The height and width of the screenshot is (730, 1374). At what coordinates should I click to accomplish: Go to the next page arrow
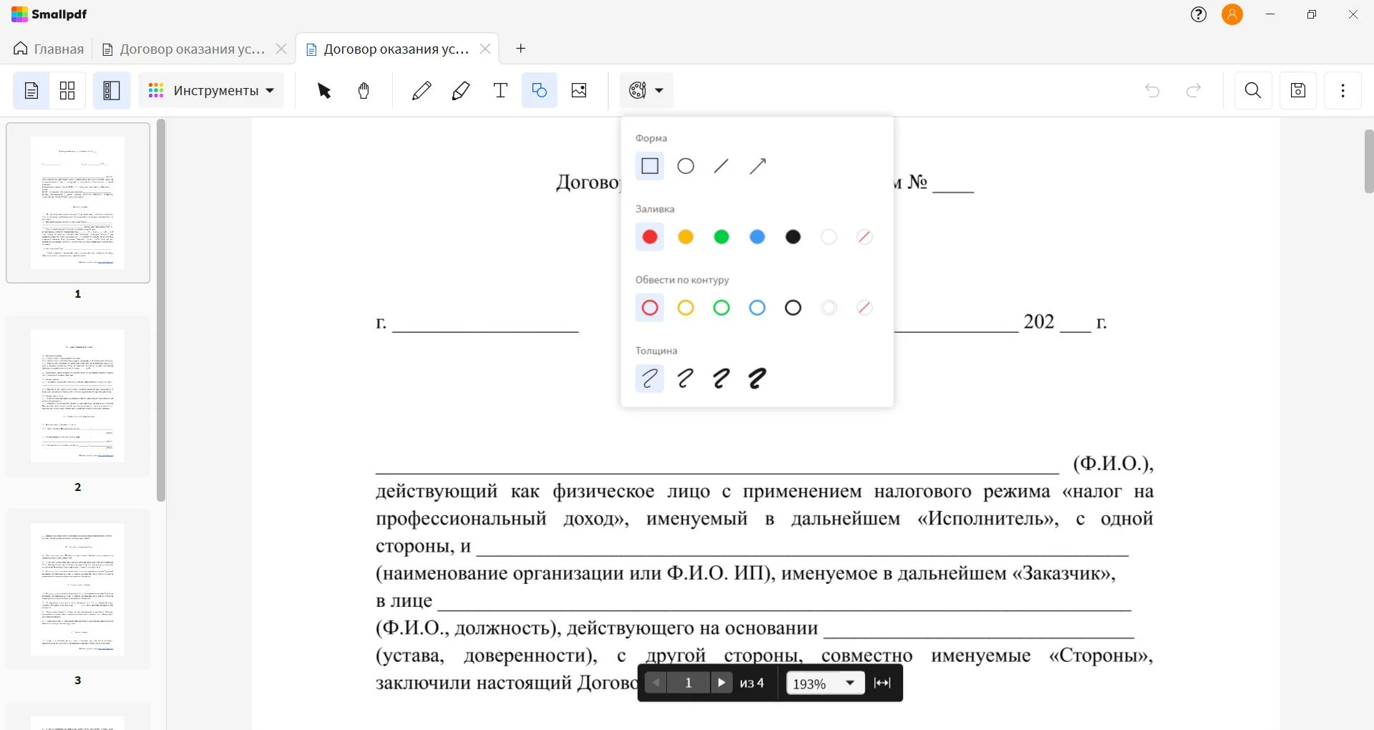coord(721,683)
